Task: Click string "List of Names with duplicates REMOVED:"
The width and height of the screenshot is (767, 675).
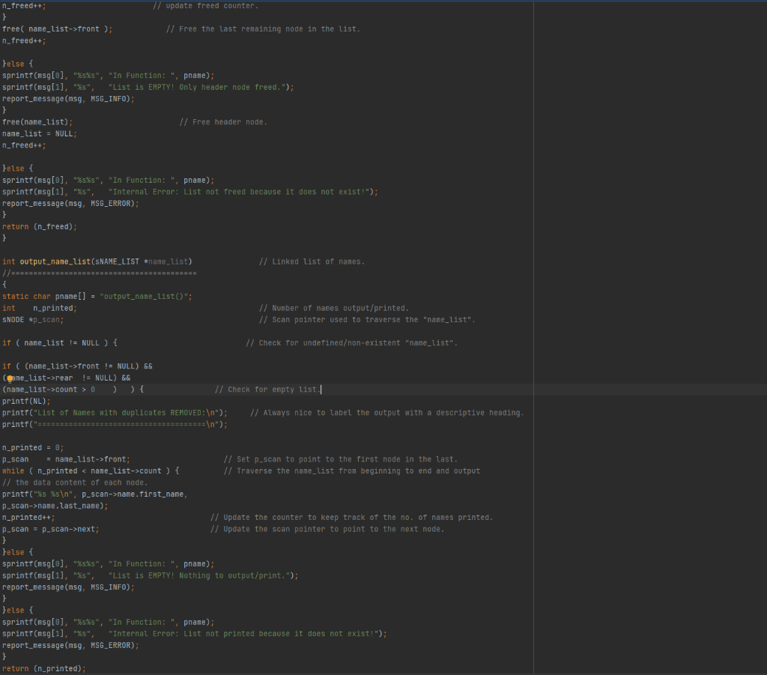Action: click(x=122, y=413)
